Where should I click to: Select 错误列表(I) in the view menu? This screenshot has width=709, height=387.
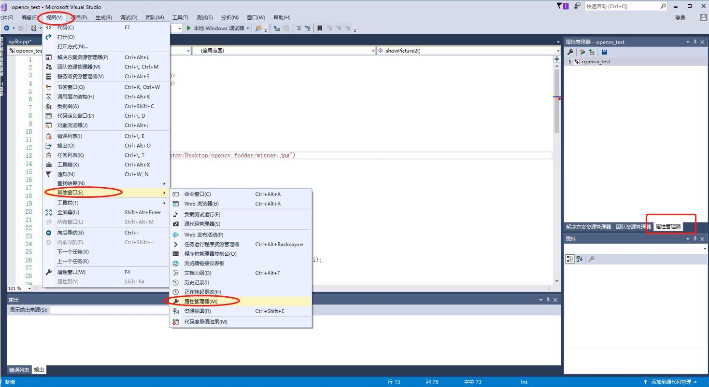pos(106,136)
